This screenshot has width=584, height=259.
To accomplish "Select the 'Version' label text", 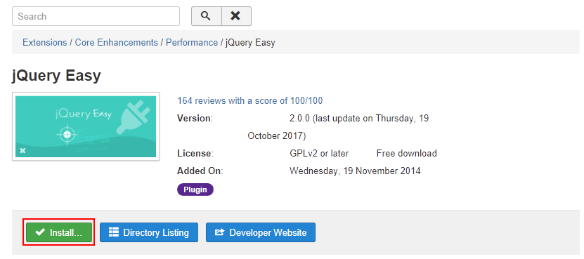I will coord(195,119).
